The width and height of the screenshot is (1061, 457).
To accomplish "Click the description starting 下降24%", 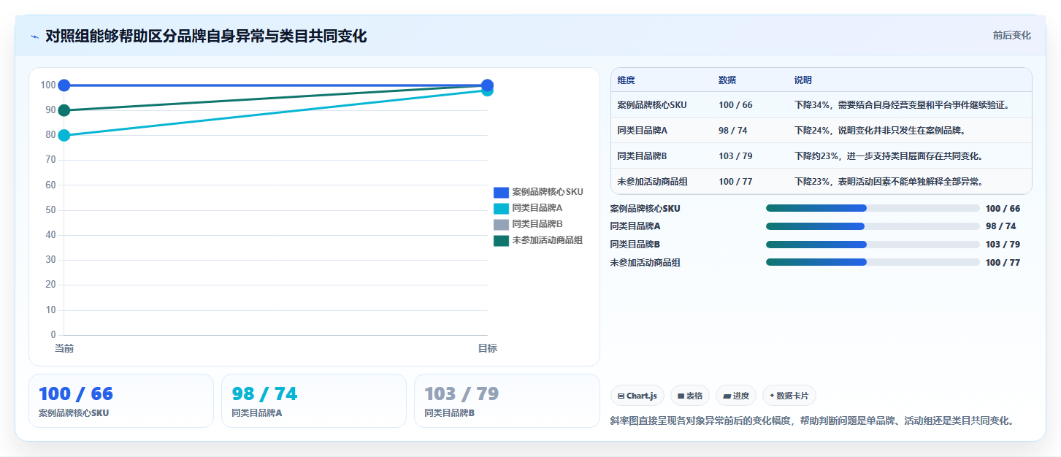I will click(x=880, y=131).
